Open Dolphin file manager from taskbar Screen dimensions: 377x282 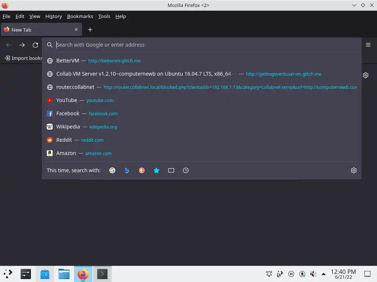point(64,274)
